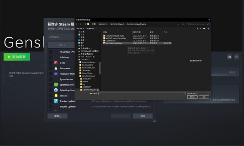This screenshot has height=146, width=244.
Task: Open the executable file type dropdown
Action: [x=198, y=94]
